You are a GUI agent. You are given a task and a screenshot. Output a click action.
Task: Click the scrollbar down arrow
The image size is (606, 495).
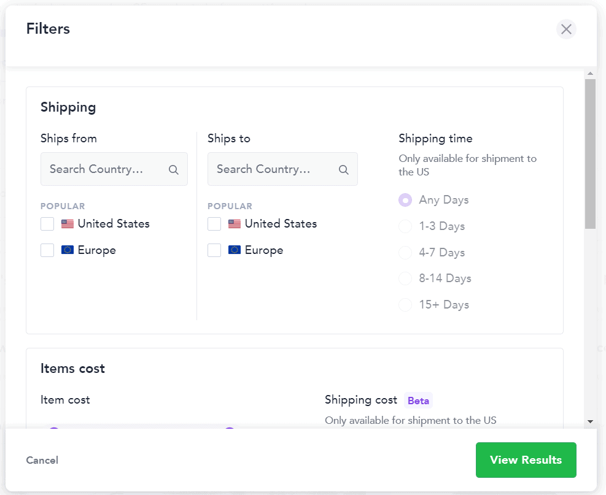(x=590, y=421)
